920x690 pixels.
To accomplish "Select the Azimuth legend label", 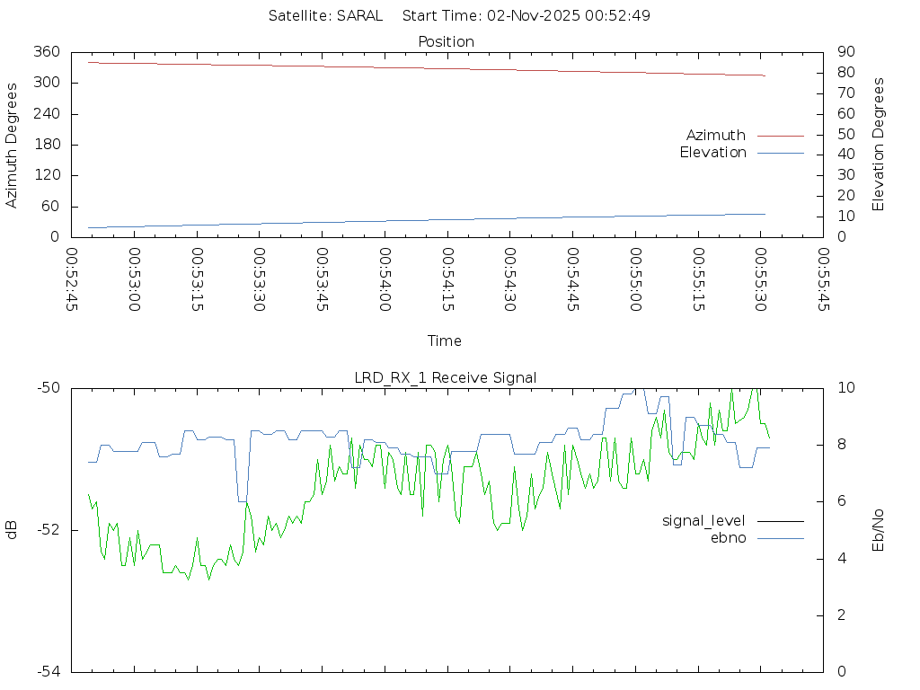I will [715, 136].
